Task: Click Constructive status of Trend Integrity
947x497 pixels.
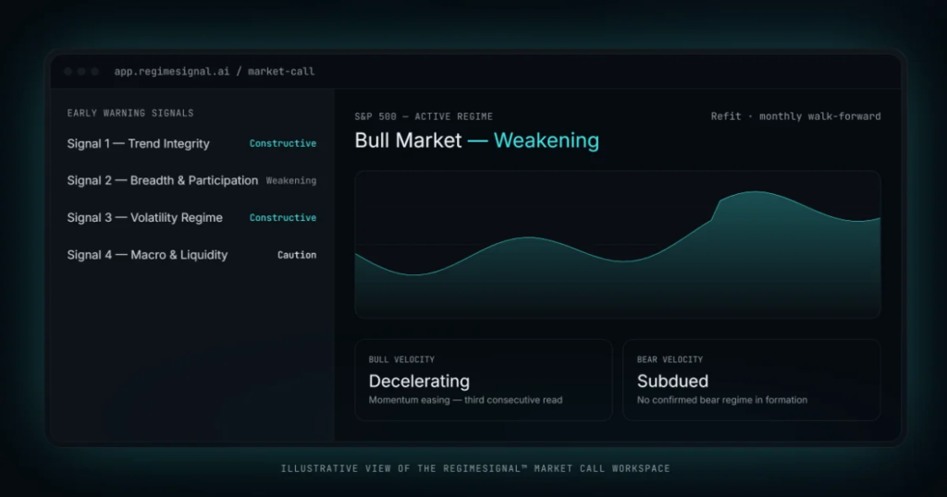Action: tap(283, 143)
